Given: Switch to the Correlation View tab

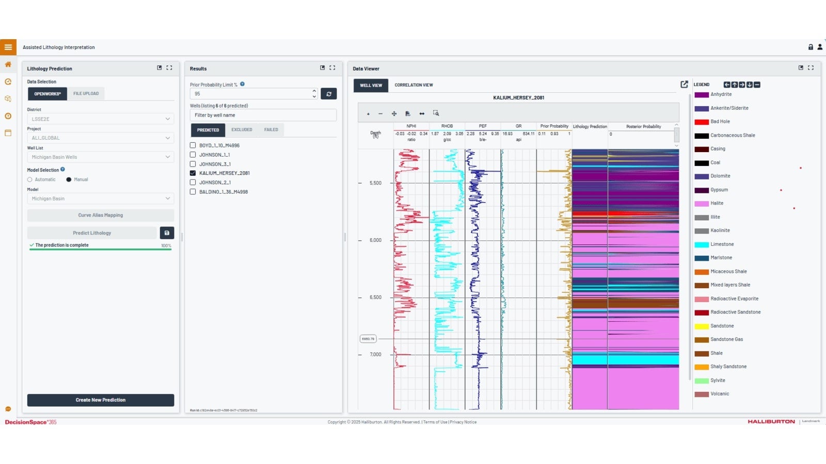Looking at the screenshot, I should pyautogui.click(x=414, y=85).
